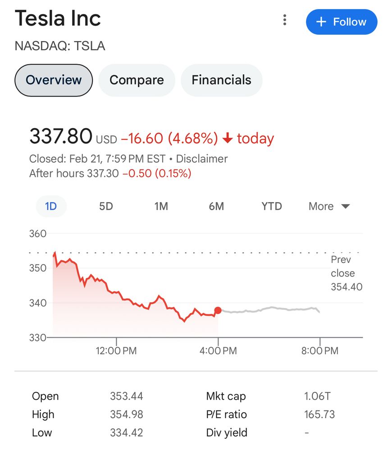
Task: Click the Mkt cap label
Action: pyautogui.click(x=226, y=396)
